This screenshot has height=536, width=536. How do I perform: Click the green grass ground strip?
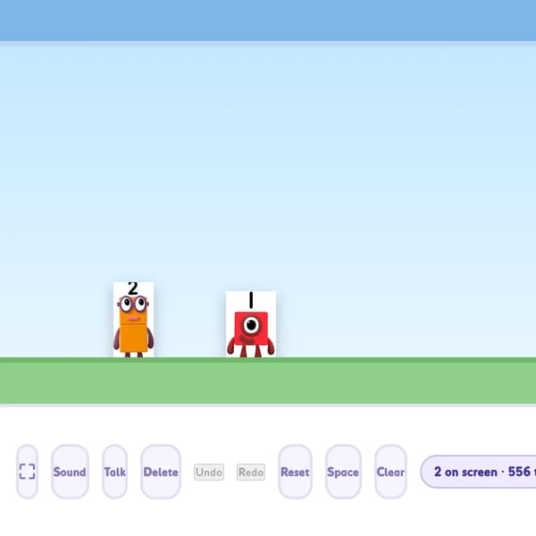[x=268, y=381]
